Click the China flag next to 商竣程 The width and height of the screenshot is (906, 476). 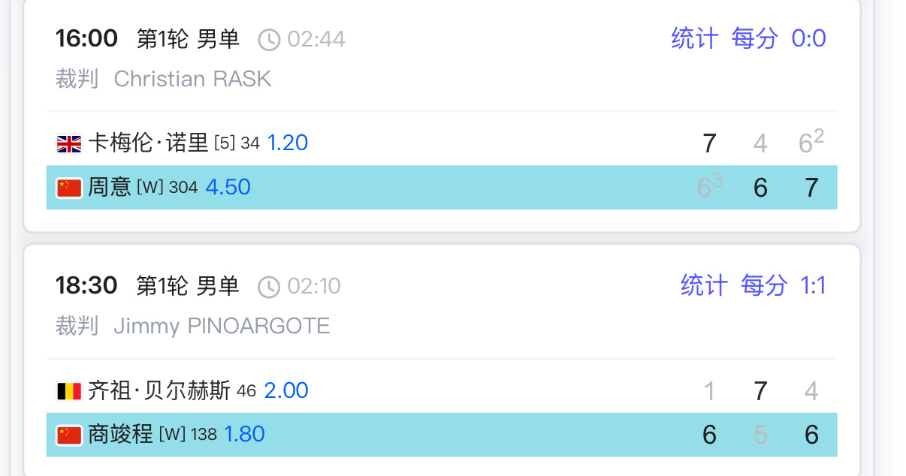tap(69, 435)
